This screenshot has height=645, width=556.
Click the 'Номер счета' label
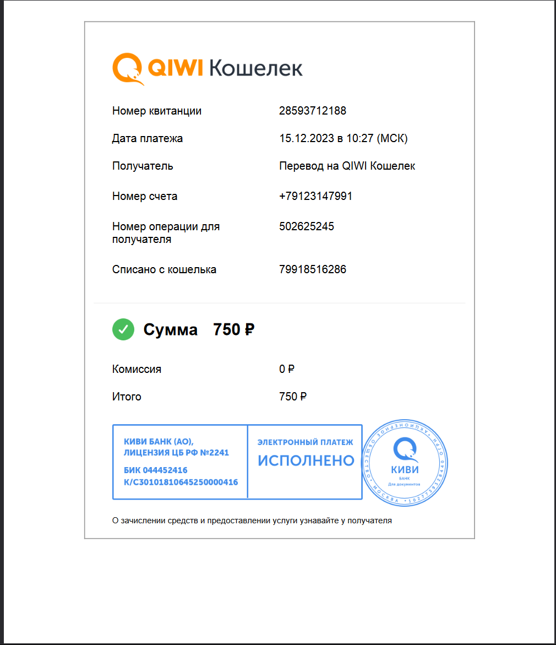(x=145, y=196)
